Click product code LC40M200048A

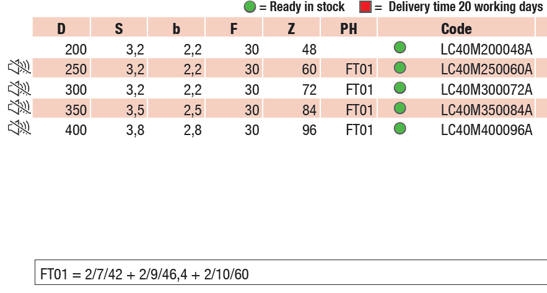tap(486, 49)
